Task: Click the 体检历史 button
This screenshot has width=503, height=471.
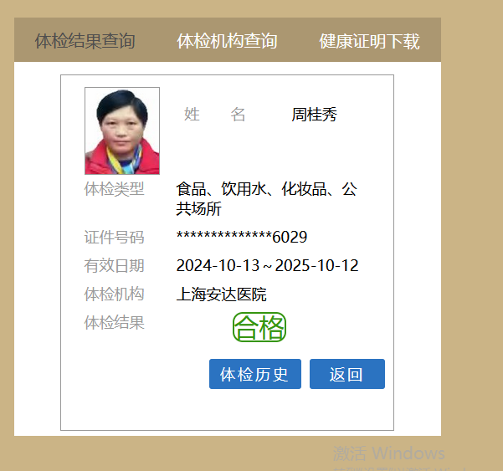Action: pyautogui.click(x=254, y=374)
